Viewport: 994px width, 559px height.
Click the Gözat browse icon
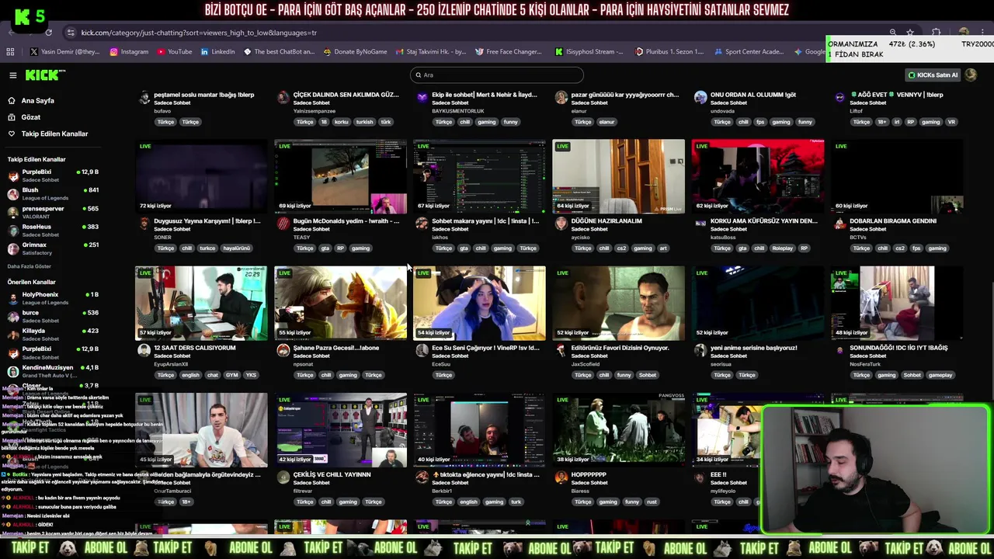point(12,117)
